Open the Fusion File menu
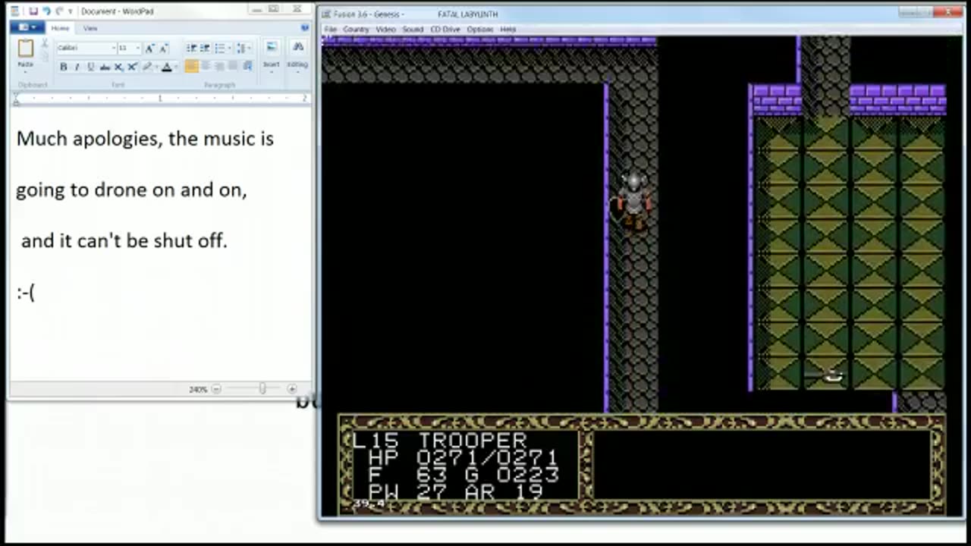The image size is (971, 546). [331, 30]
